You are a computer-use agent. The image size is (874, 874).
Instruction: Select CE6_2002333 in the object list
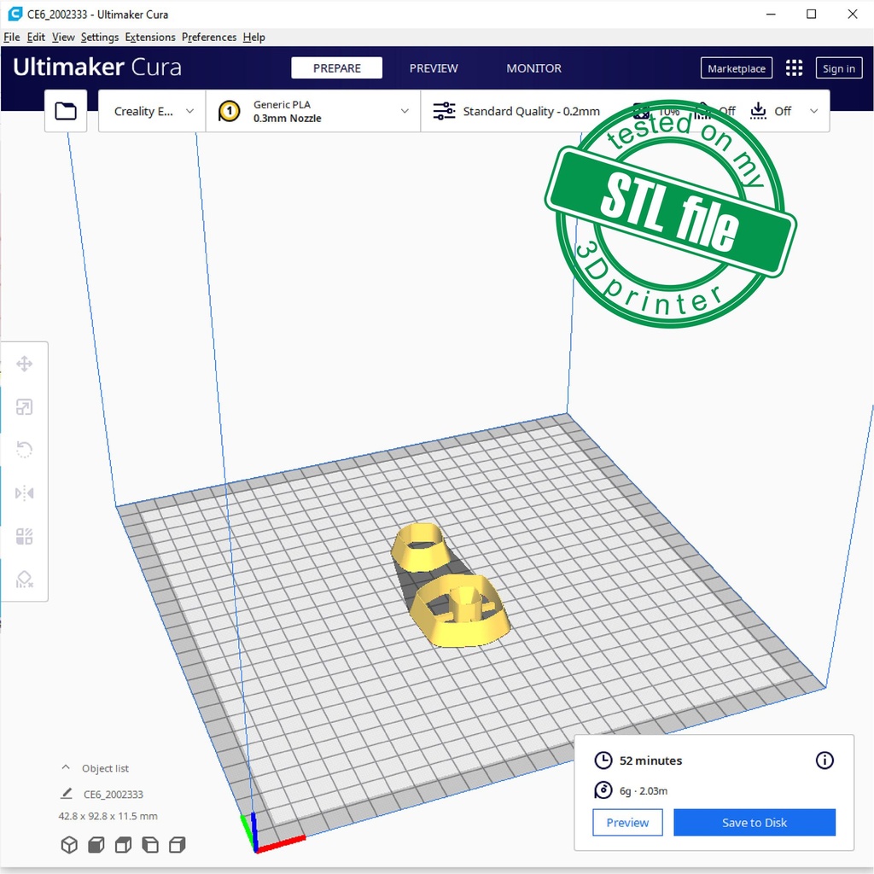click(113, 795)
